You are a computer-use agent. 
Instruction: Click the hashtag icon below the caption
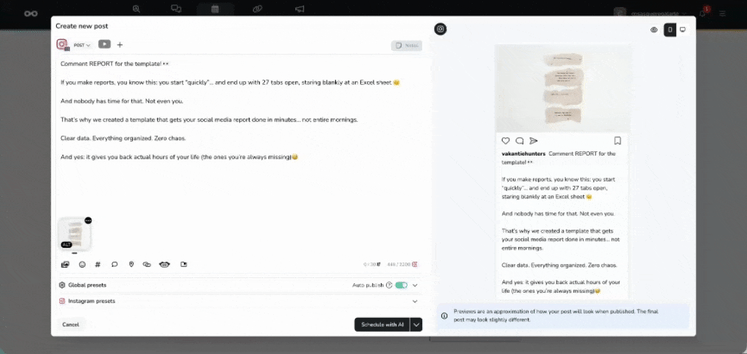coord(97,265)
